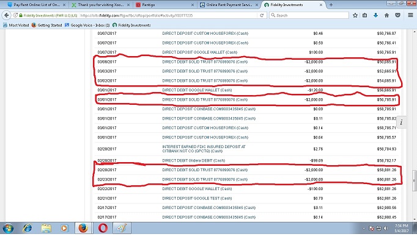417x245 pixels.
Task: Open the 03/02/2017 DIRECT DEBIT SOLID TRUST entry
Action: [205, 80]
